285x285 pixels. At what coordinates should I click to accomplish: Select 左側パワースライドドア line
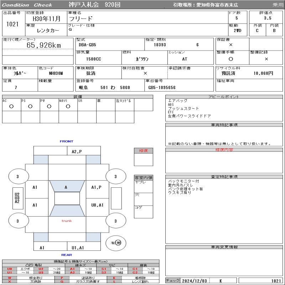click(189, 116)
